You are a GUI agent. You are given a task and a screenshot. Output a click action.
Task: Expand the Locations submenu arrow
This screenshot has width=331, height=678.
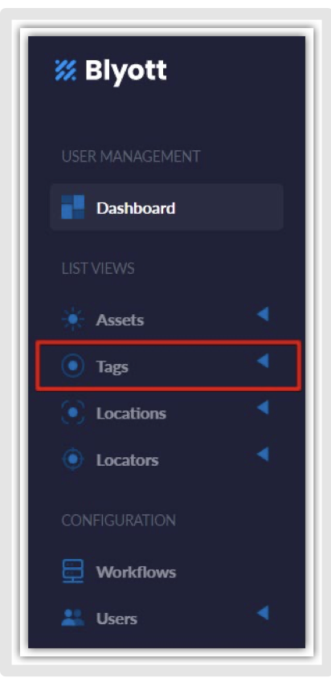pyautogui.click(x=263, y=407)
